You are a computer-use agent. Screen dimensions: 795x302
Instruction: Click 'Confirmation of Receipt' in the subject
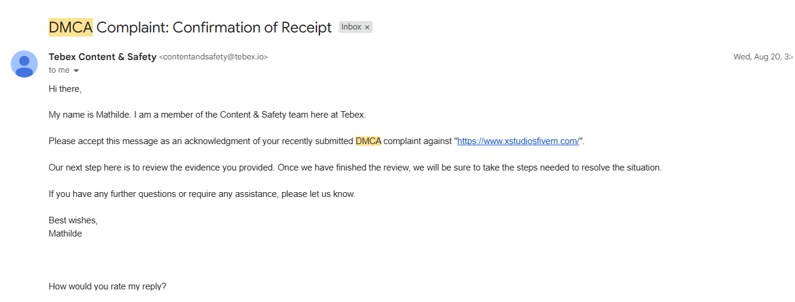tap(214, 27)
